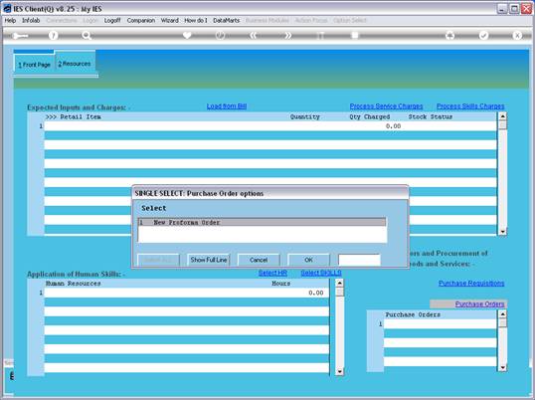Click the round X toolbar icon
This screenshot has height=400, width=535.
517,35
